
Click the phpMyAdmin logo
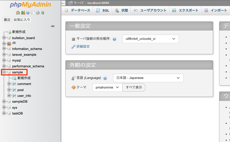coord(30,5)
